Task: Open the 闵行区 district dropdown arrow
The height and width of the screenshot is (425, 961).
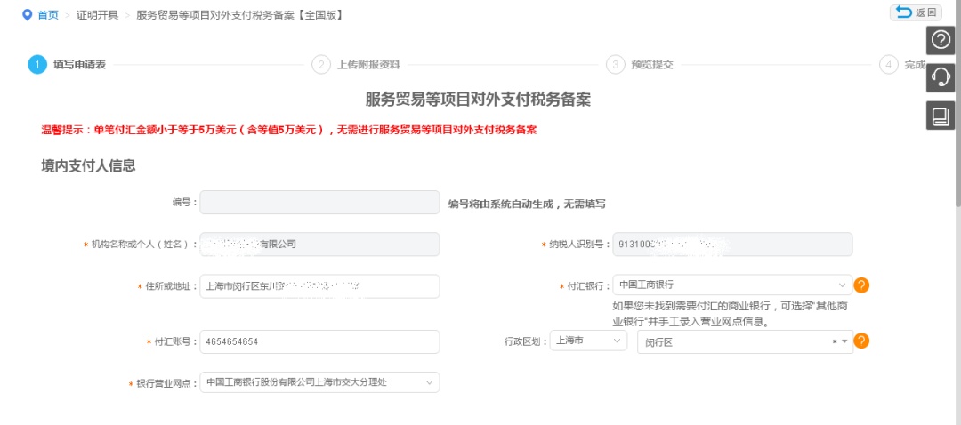Action: pyautogui.click(x=844, y=341)
